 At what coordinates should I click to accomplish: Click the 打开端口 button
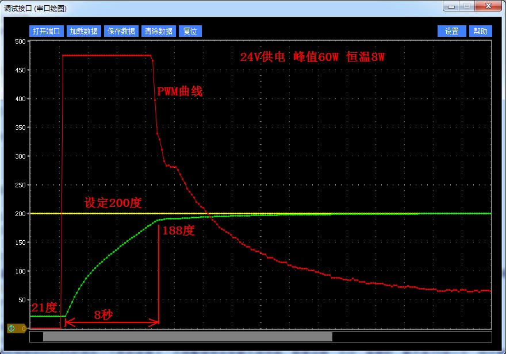47,31
